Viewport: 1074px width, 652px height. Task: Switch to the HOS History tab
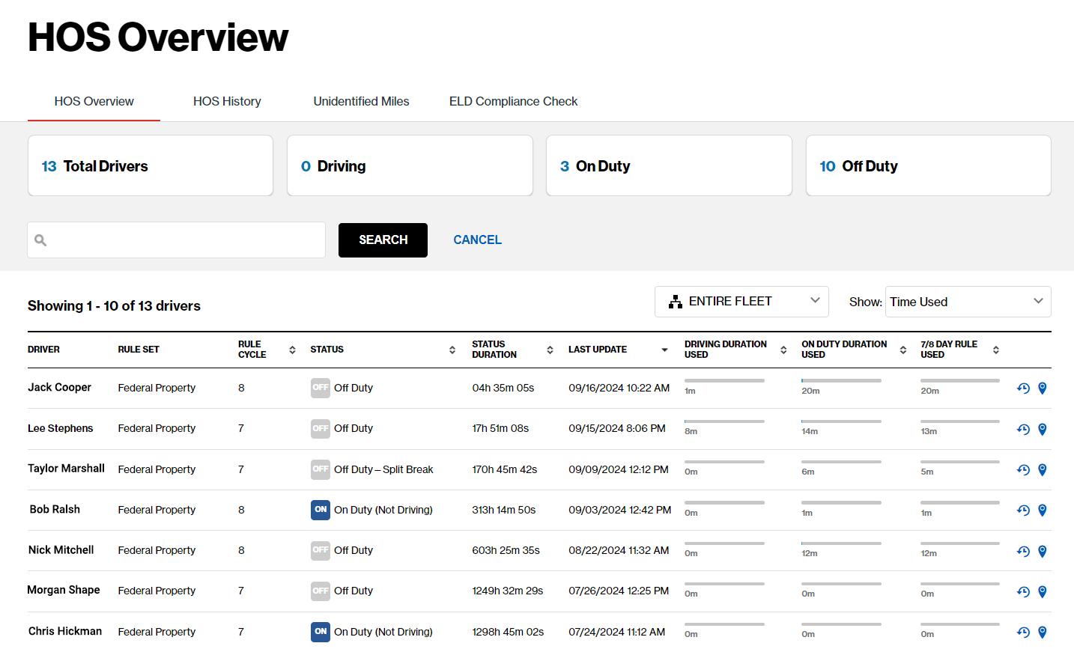click(227, 101)
